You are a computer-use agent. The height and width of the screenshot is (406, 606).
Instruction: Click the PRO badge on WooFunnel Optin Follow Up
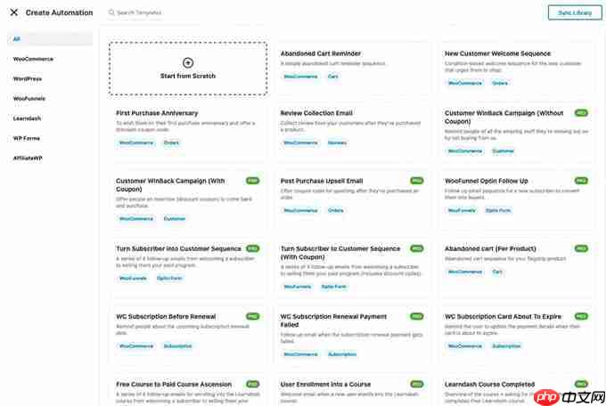tap(581, 181)
